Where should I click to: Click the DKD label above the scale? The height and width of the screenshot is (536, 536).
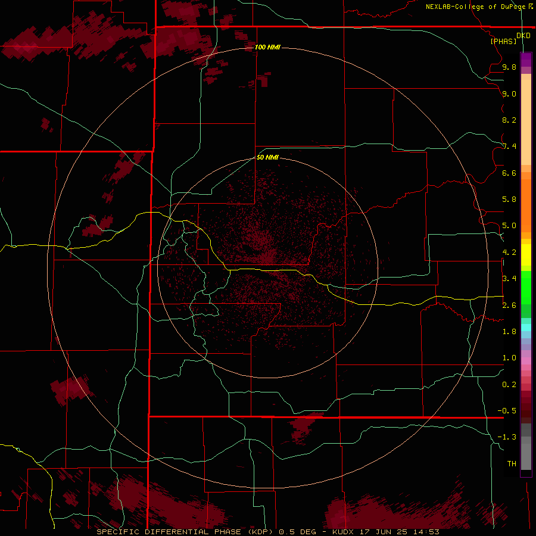click(x=523, y=36)
